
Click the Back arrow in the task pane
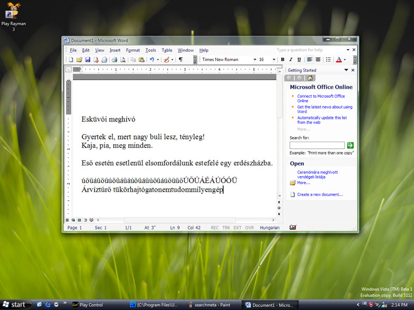click(289, 78)
